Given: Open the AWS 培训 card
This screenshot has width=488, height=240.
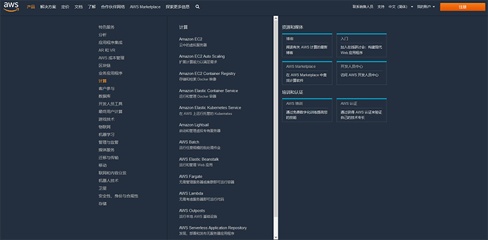Looking at the screenshot, I should pos(307,110).
